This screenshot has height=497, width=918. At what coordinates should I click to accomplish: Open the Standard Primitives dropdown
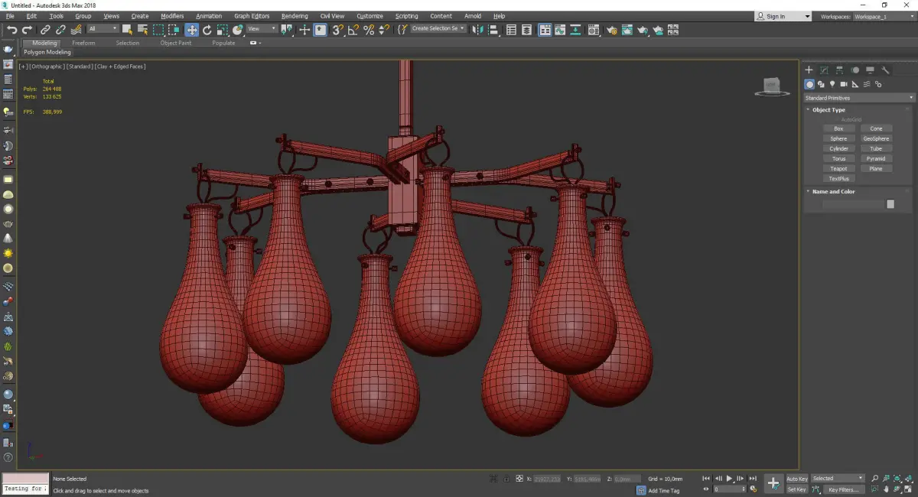858,98
